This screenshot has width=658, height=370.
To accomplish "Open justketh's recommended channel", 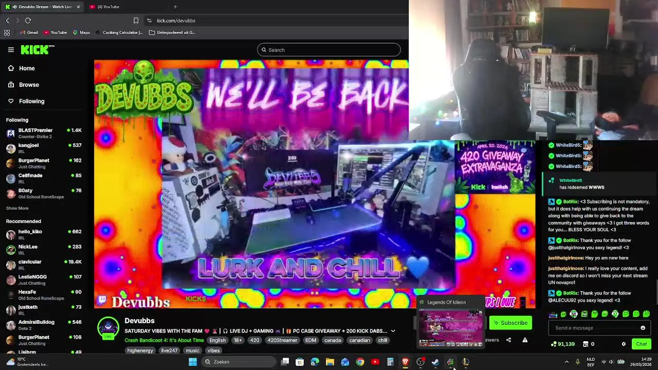I will pos(44,310).
